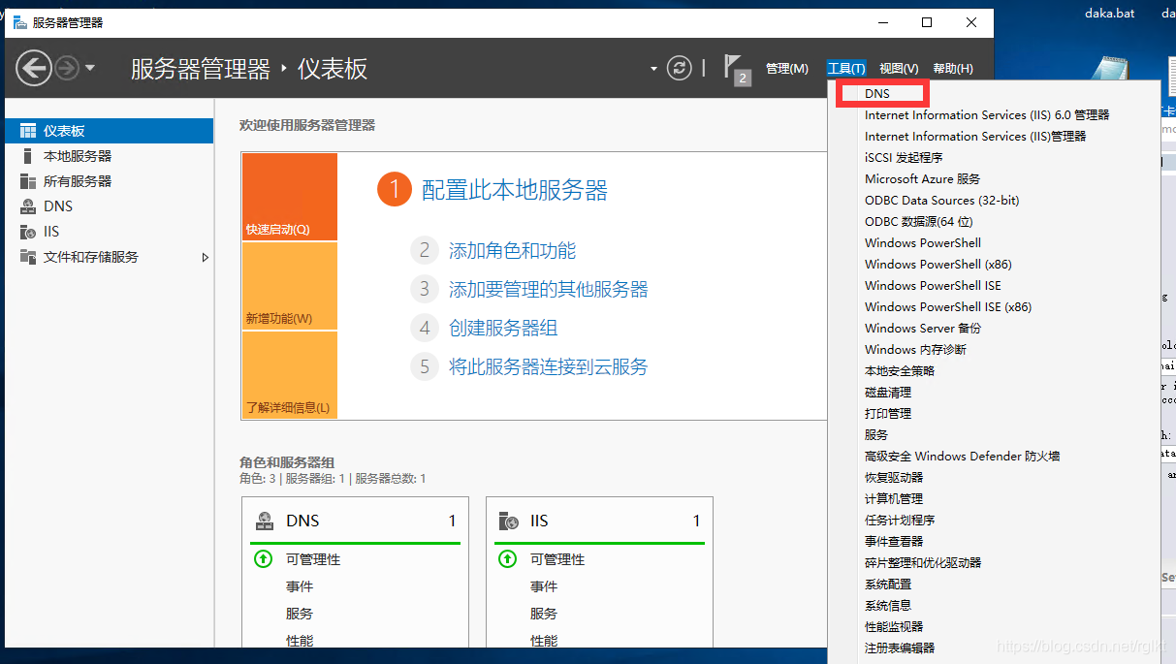Click the IIS role sidebar icon
Screen dimensions: 1176x664
(x=27, y=232)
